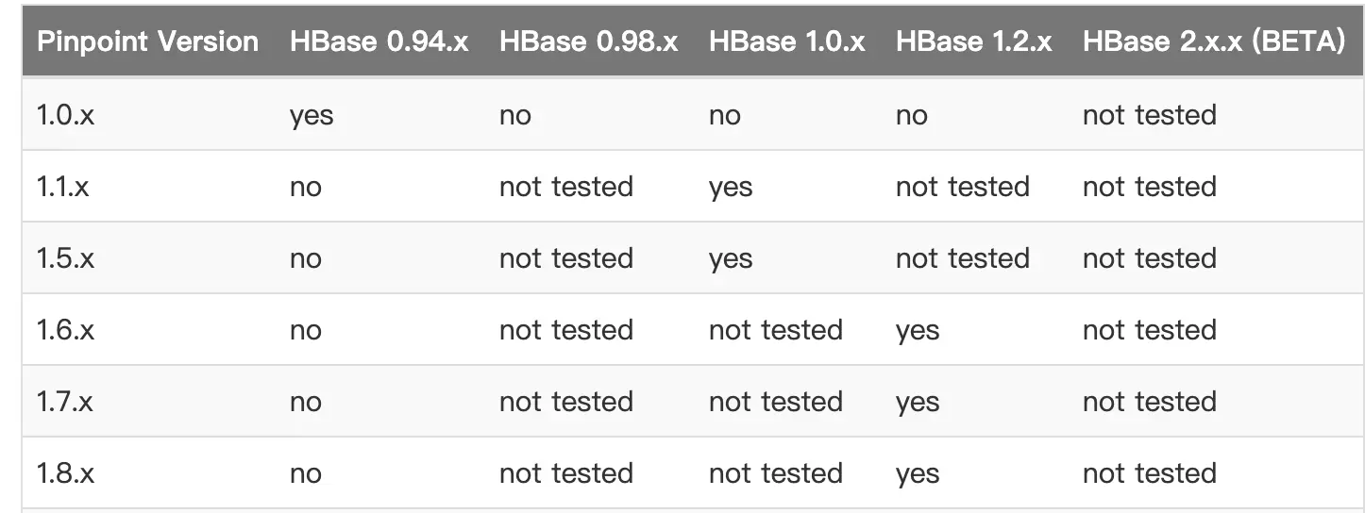The width and height of the screenshot is (1365, 513).
Task: Click the HBase 1.0.x column header
Action: coord(786,41)
